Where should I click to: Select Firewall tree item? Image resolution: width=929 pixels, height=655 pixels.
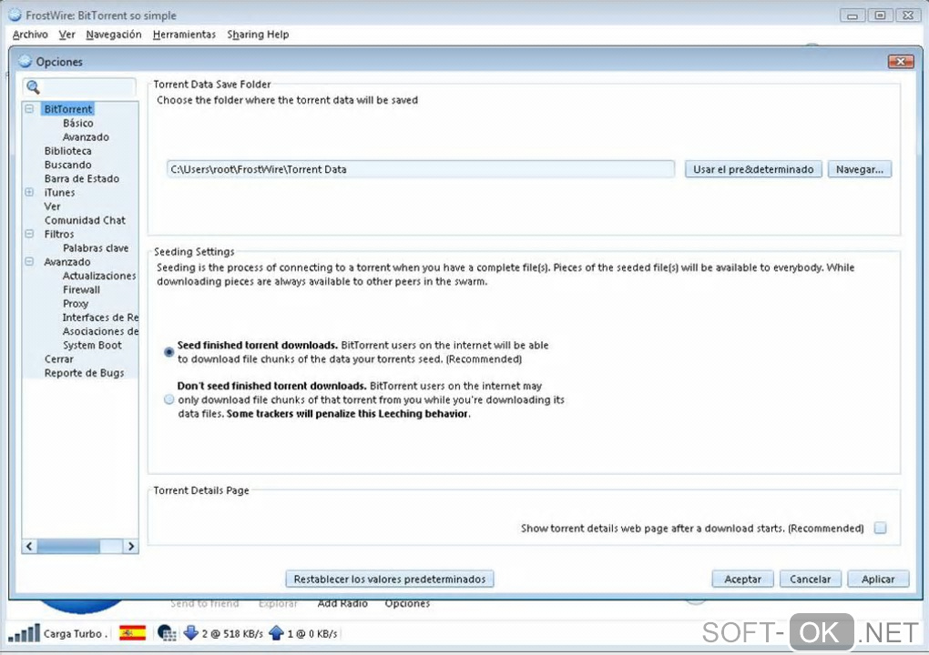tap(81, 289)
